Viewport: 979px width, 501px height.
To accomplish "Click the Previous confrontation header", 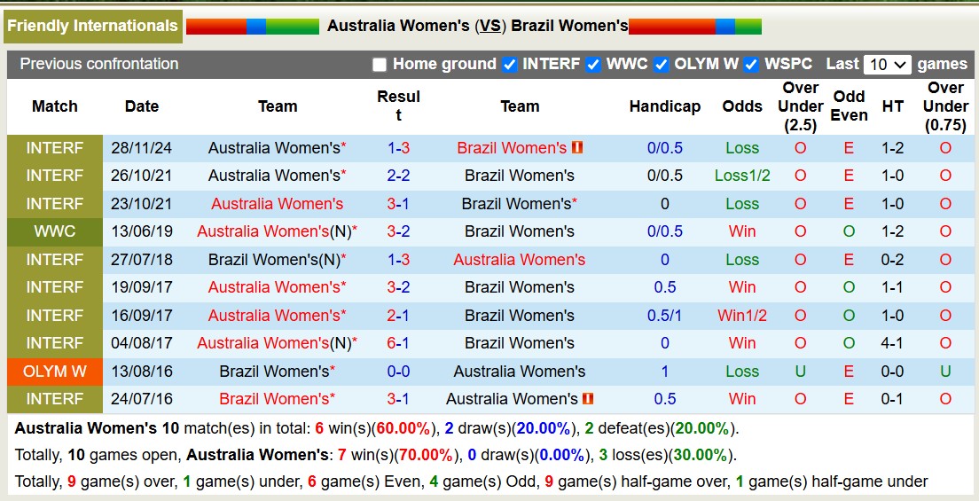I will tap(99, 64).
